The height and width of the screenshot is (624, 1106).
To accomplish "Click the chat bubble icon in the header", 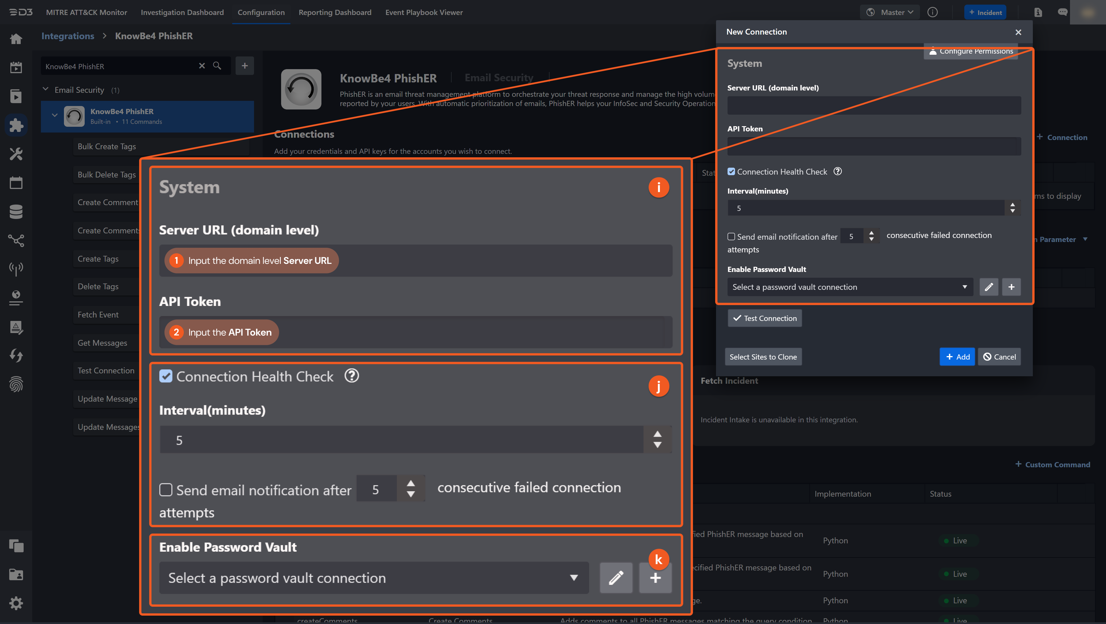I will click(x=1063, y=12).
